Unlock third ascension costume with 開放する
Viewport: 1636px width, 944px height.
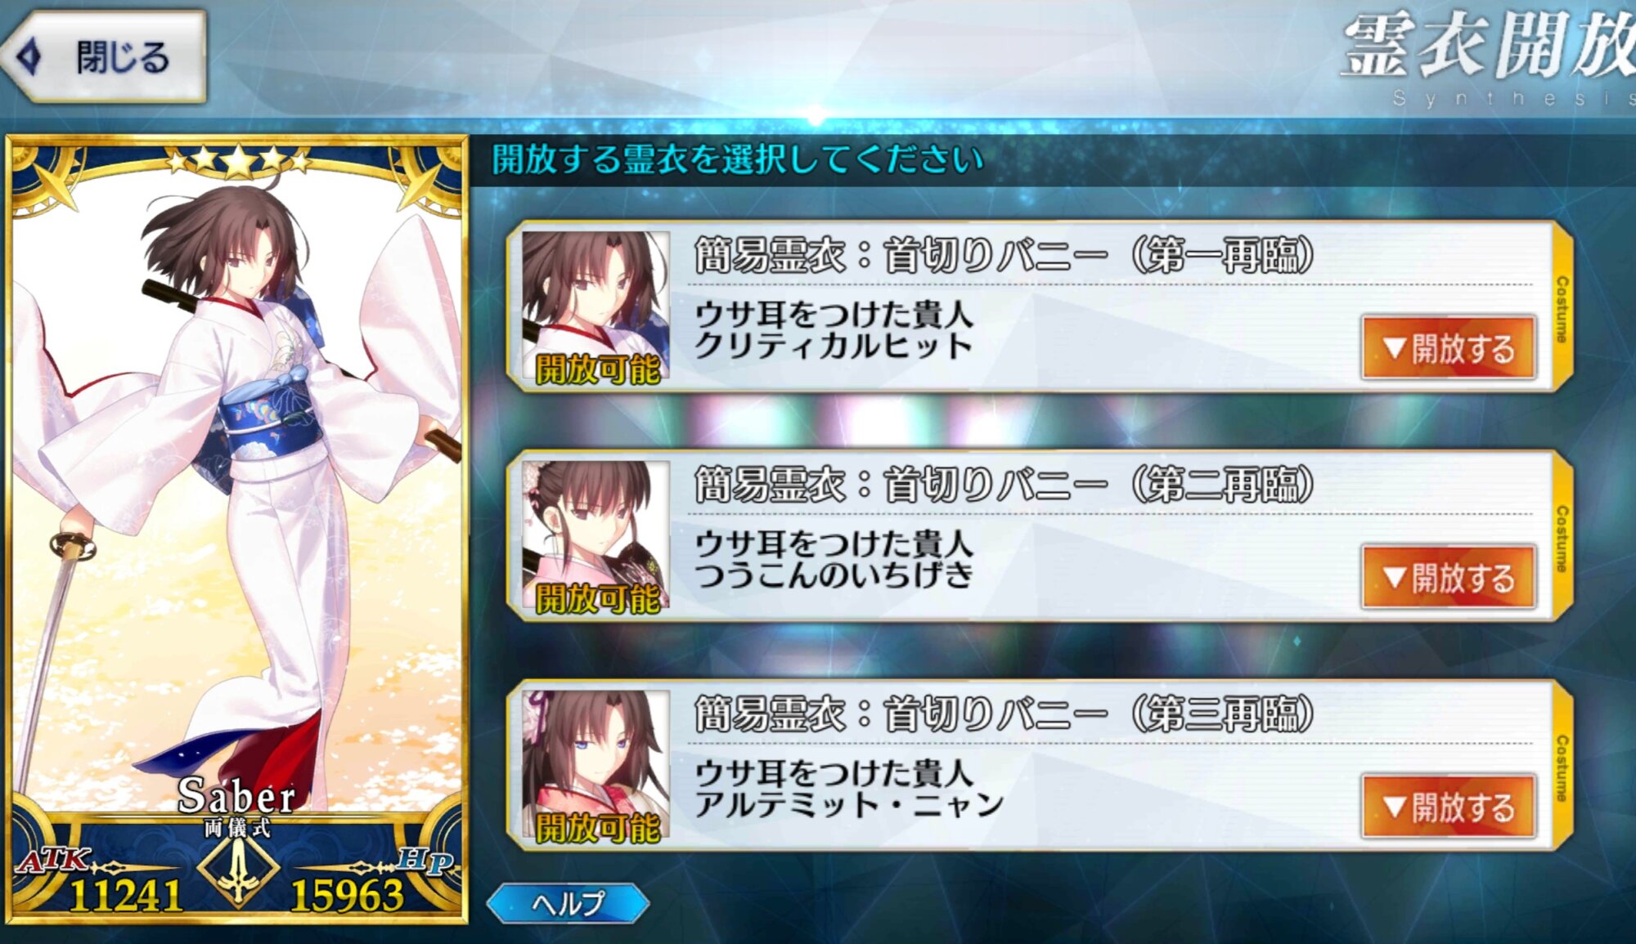point(1449,807)
